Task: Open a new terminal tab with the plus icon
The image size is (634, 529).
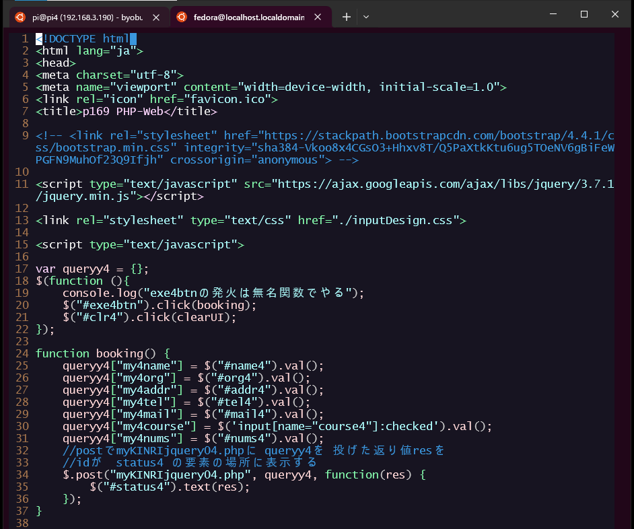Action: (346, 17)
